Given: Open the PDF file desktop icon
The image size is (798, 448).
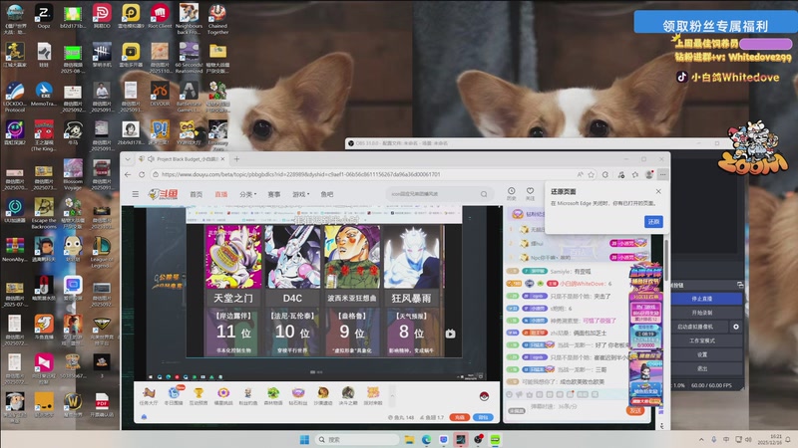Looking at the screenshot, I should point(102,405).
